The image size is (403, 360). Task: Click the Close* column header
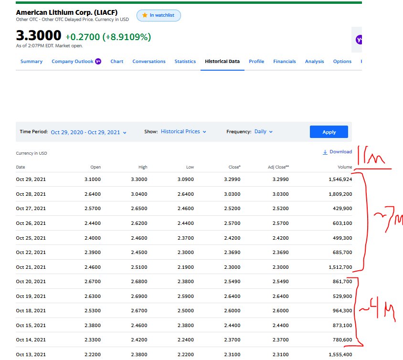(234, 167)
